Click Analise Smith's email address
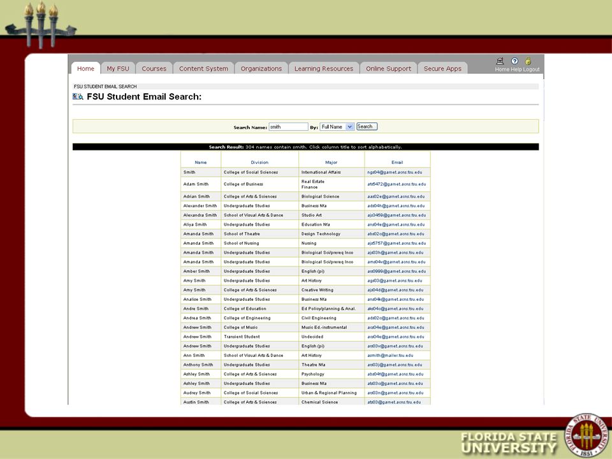This screenshot has width=612, height=459. point(395,300)
